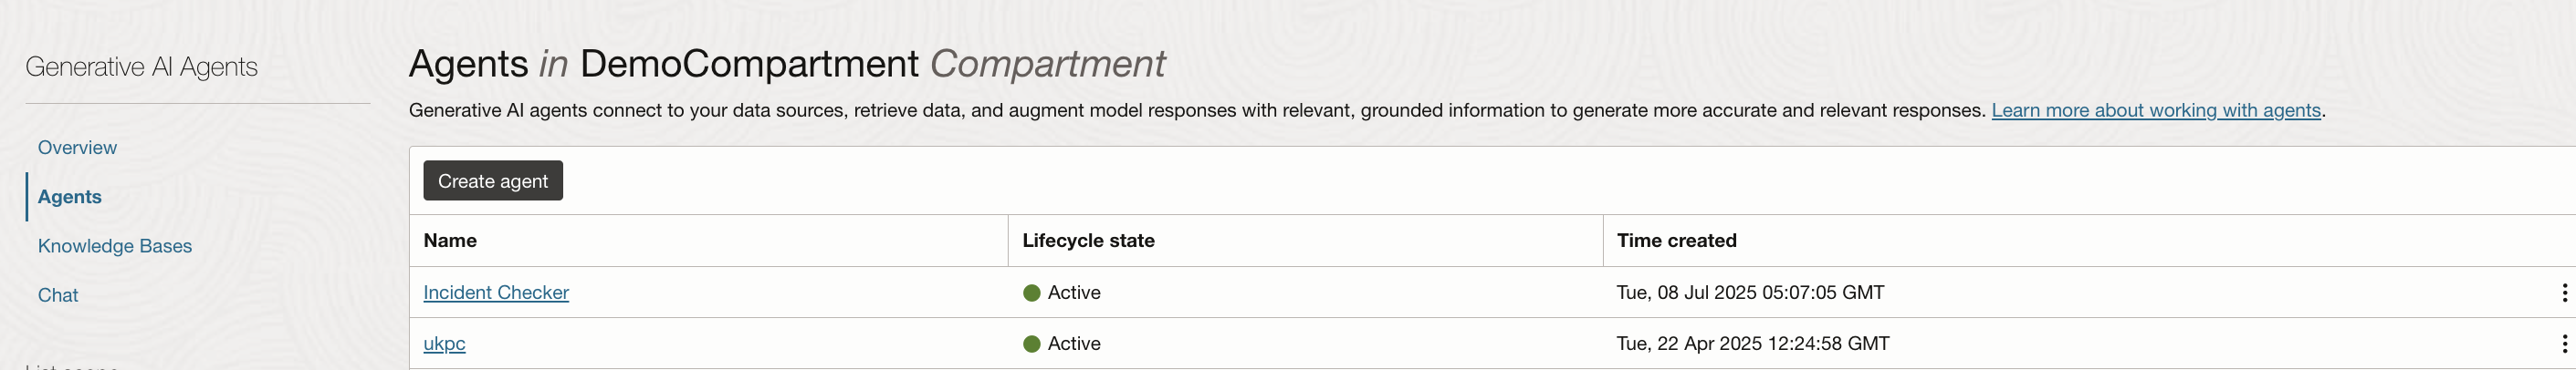Click the Create agent button

tap(492, 180)
